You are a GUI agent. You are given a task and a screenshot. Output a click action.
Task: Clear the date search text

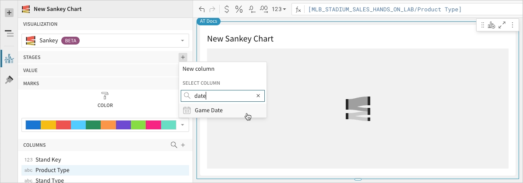(x=258, y=96)
